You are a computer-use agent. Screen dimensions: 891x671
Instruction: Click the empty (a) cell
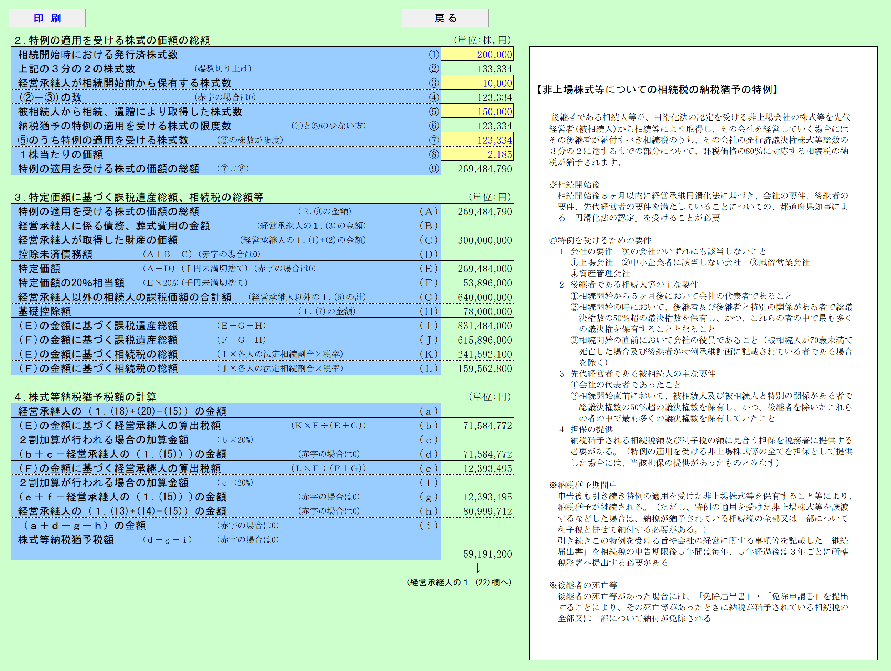477,411
